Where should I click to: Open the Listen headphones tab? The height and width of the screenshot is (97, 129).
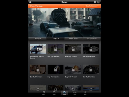54,93
